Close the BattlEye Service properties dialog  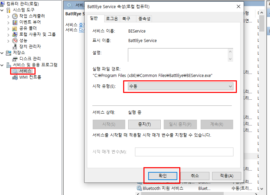[x=239, y=6]
